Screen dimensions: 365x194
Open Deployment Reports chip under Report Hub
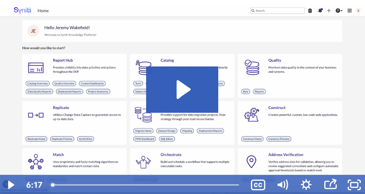70,92
